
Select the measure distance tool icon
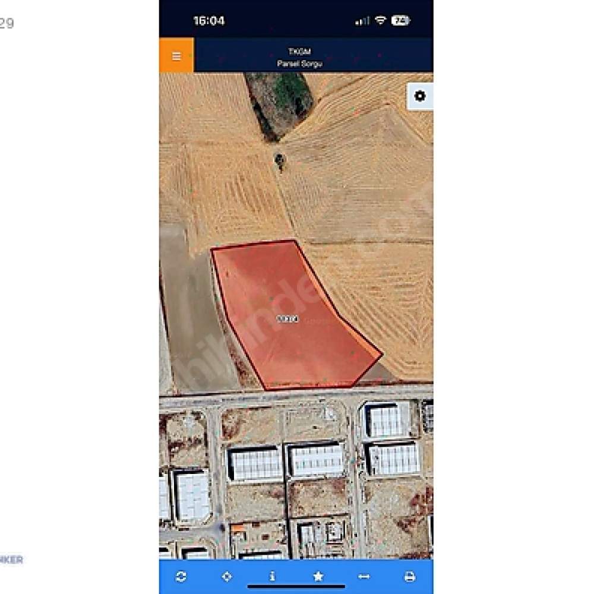point(364,577)
